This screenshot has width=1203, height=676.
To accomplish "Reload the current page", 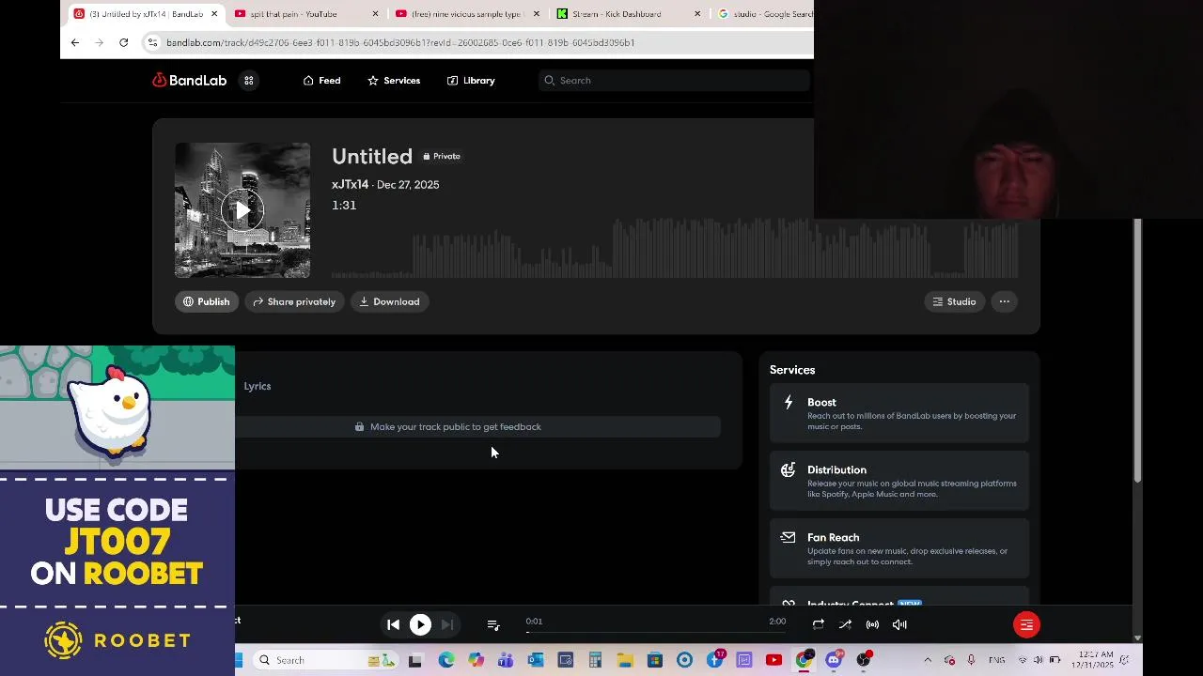I will coord(123,42).
